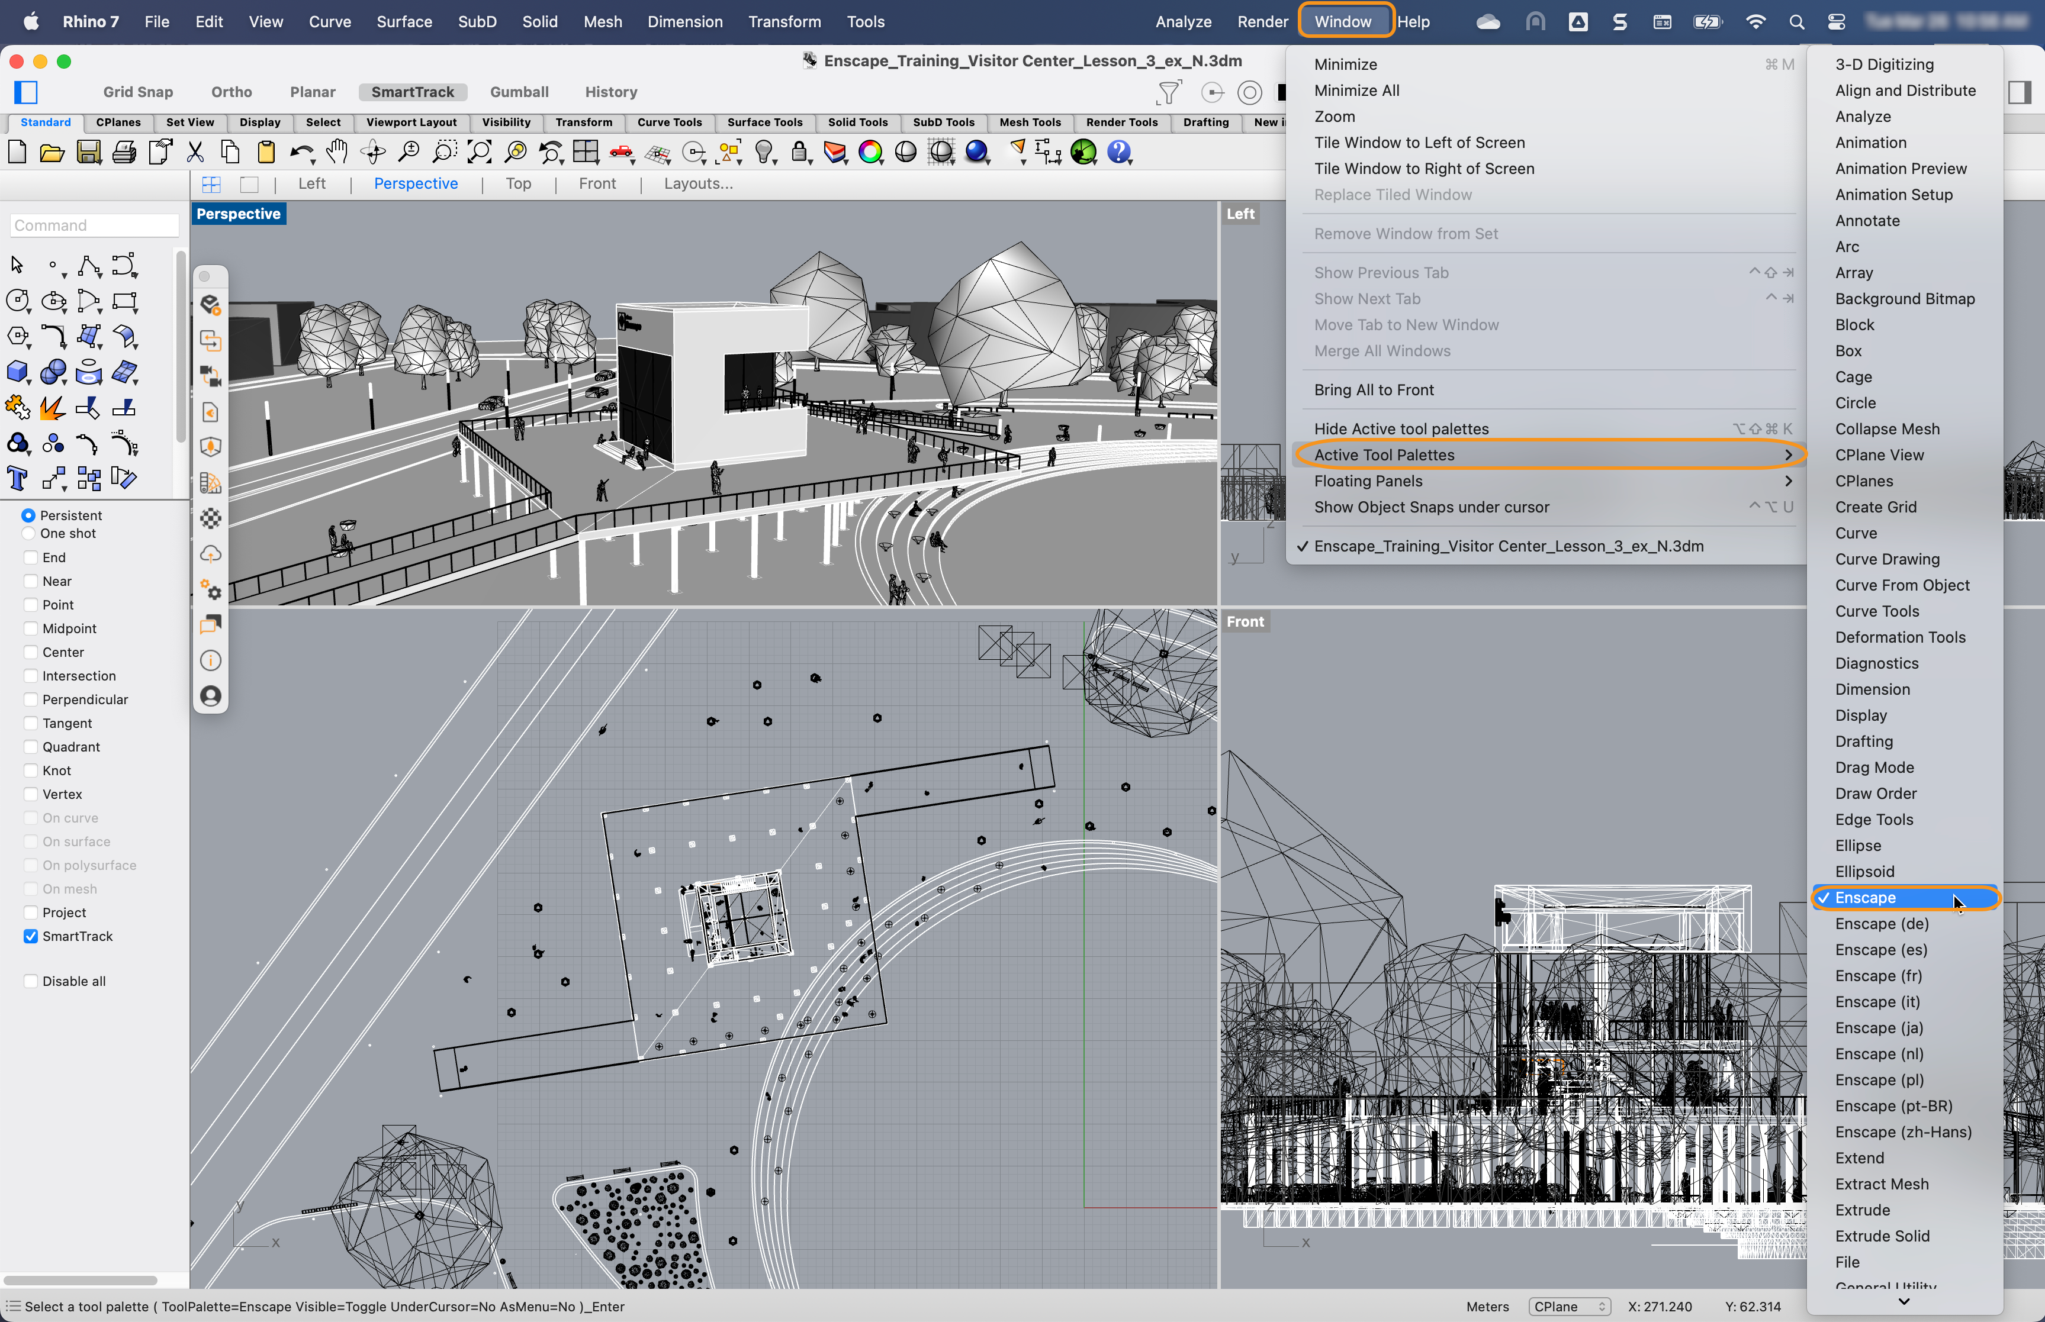Select the Pan hand tool
Image resolution: width=2045 pixels, height=1322 pixels.
click(337, 152)
